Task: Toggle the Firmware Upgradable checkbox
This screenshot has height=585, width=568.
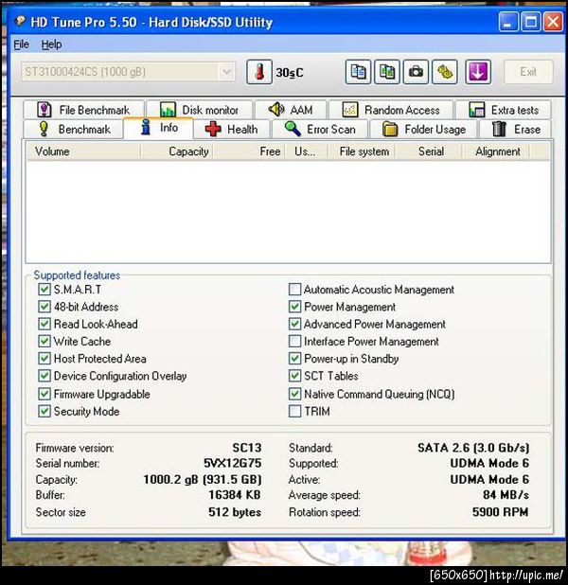Action: 44,394
